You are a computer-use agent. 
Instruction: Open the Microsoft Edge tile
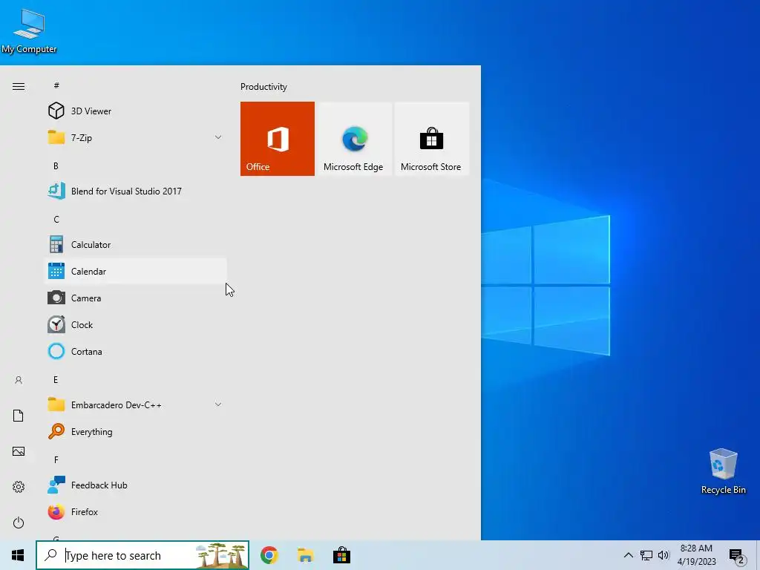click(x=354, y=139)
